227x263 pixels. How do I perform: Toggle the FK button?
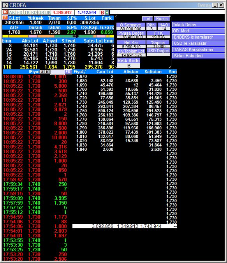(68, 72)
